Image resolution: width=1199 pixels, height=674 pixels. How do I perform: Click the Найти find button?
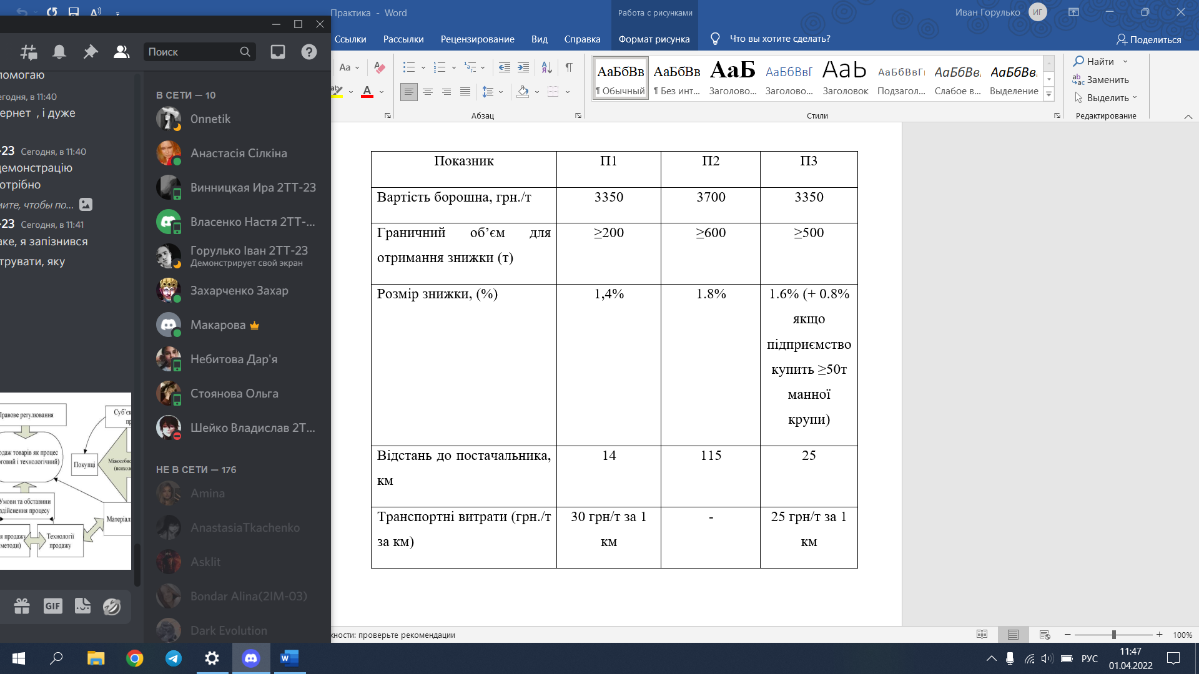point(1093,61)
